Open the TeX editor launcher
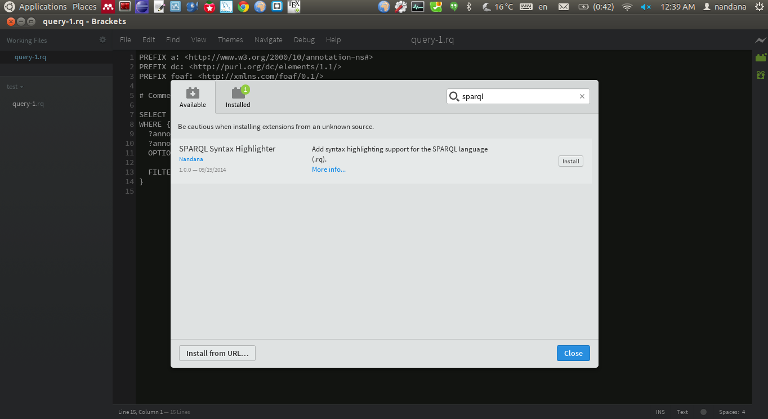The image size is (768, 419). [293, 7]
